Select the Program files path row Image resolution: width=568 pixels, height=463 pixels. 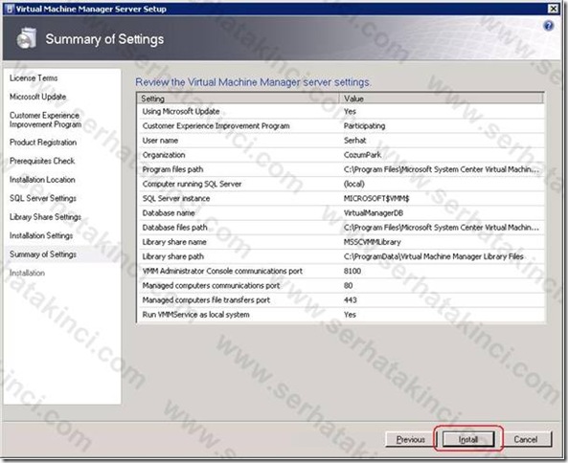[x=340, y=169]
